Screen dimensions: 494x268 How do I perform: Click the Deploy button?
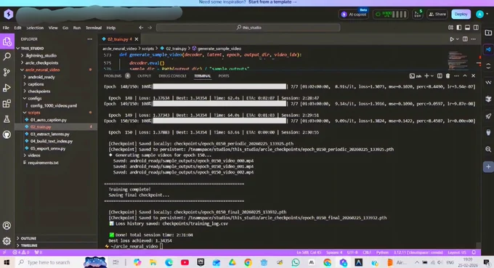461,15
